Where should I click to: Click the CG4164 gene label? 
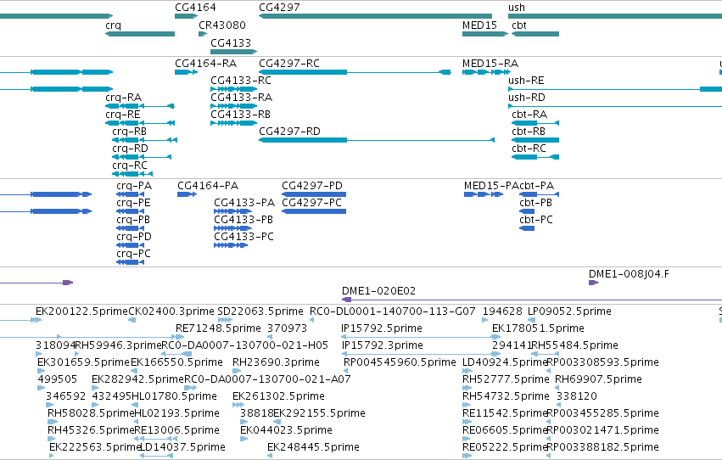coord(195,8)
